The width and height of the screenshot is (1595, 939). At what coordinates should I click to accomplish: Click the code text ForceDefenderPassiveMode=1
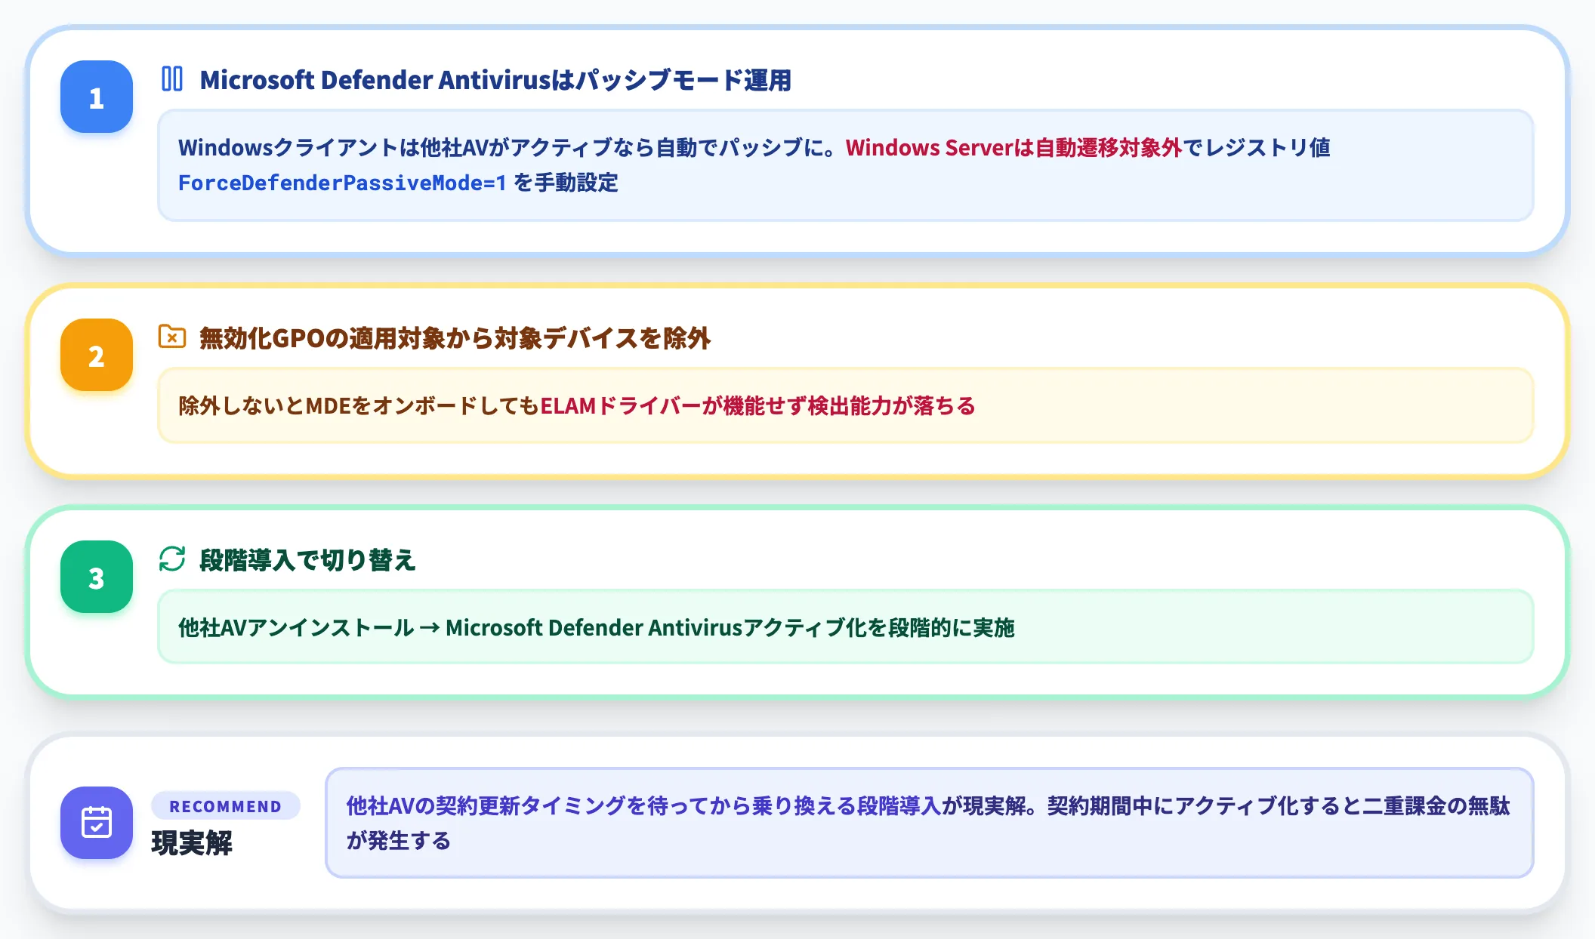click(x=342, y=183)
